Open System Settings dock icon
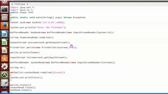Screen dimensions: 168x94 click(x=4, y=67)
